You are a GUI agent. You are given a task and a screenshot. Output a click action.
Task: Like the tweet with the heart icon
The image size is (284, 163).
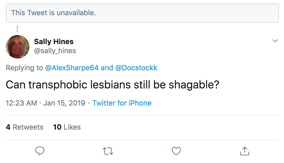176,151
